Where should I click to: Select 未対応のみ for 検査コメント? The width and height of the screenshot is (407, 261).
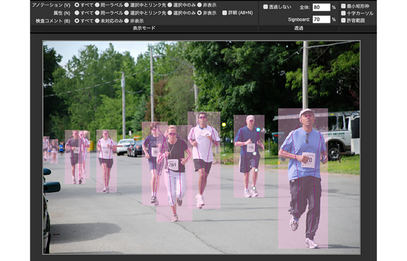[97, 21]
